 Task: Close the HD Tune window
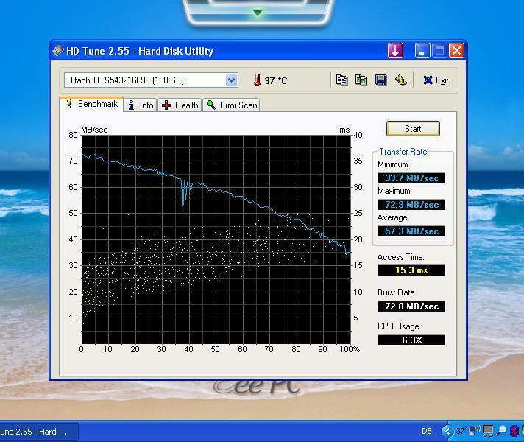456,51
